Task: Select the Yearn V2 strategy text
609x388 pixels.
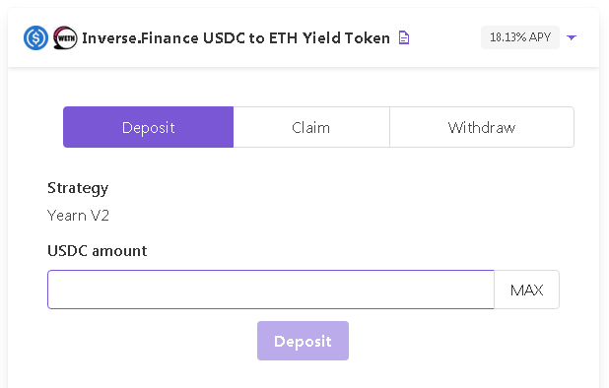Action: tap(78, 216)
